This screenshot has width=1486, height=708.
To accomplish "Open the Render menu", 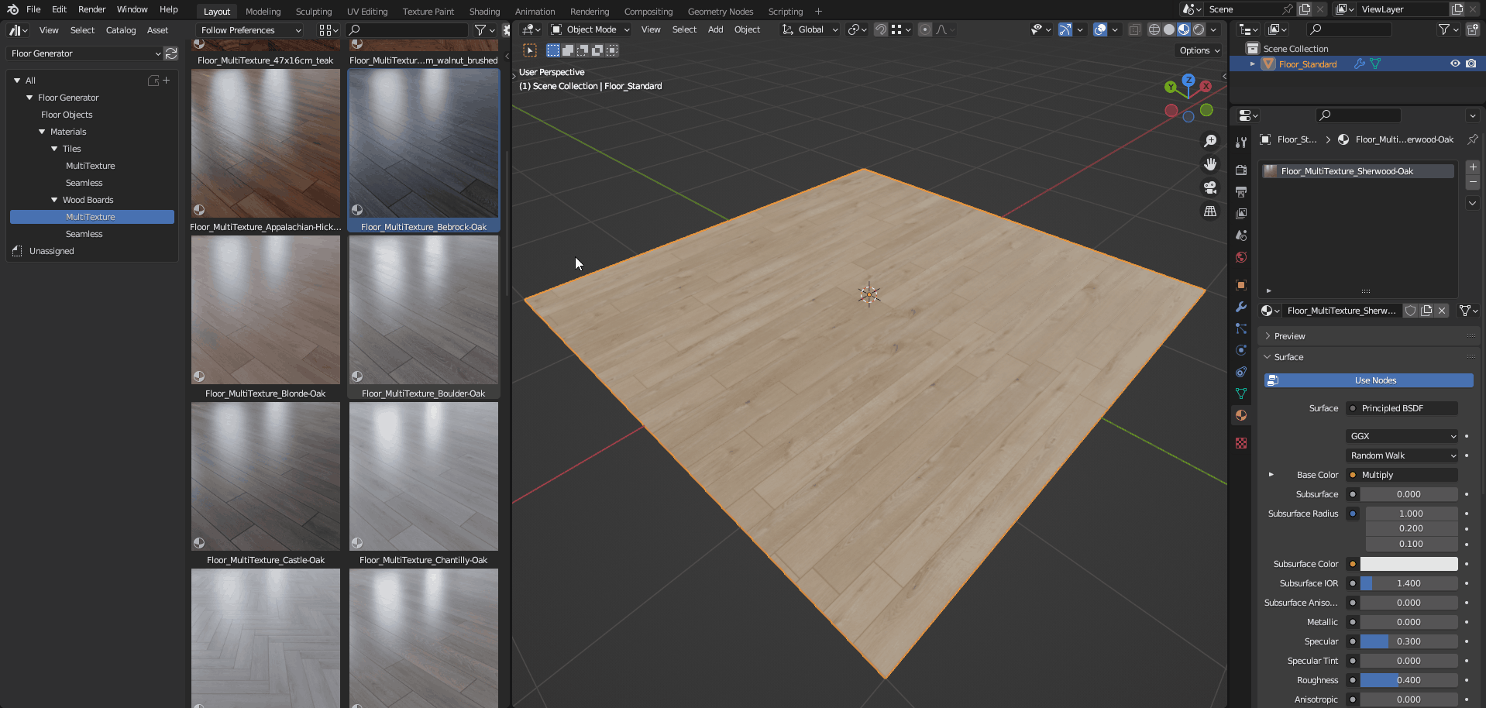I will (91, 9).
